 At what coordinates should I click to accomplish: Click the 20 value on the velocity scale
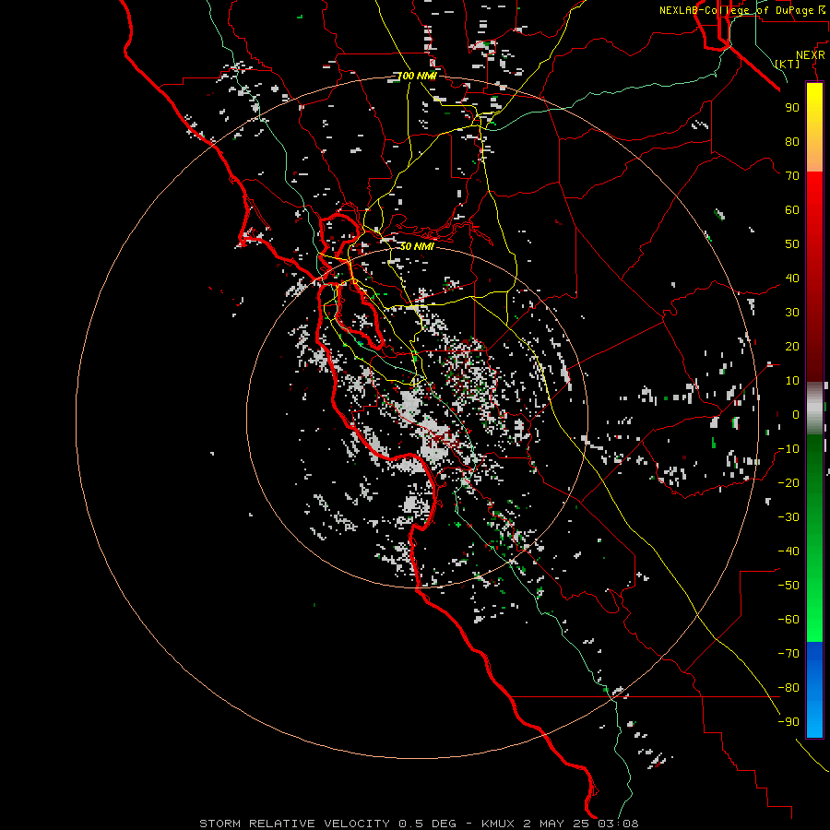(792, 346)
